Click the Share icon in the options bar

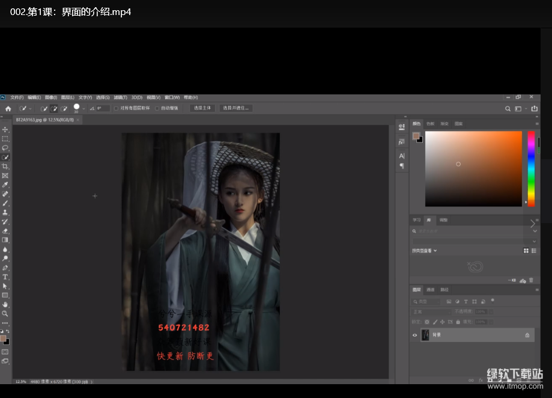[535, 108]
